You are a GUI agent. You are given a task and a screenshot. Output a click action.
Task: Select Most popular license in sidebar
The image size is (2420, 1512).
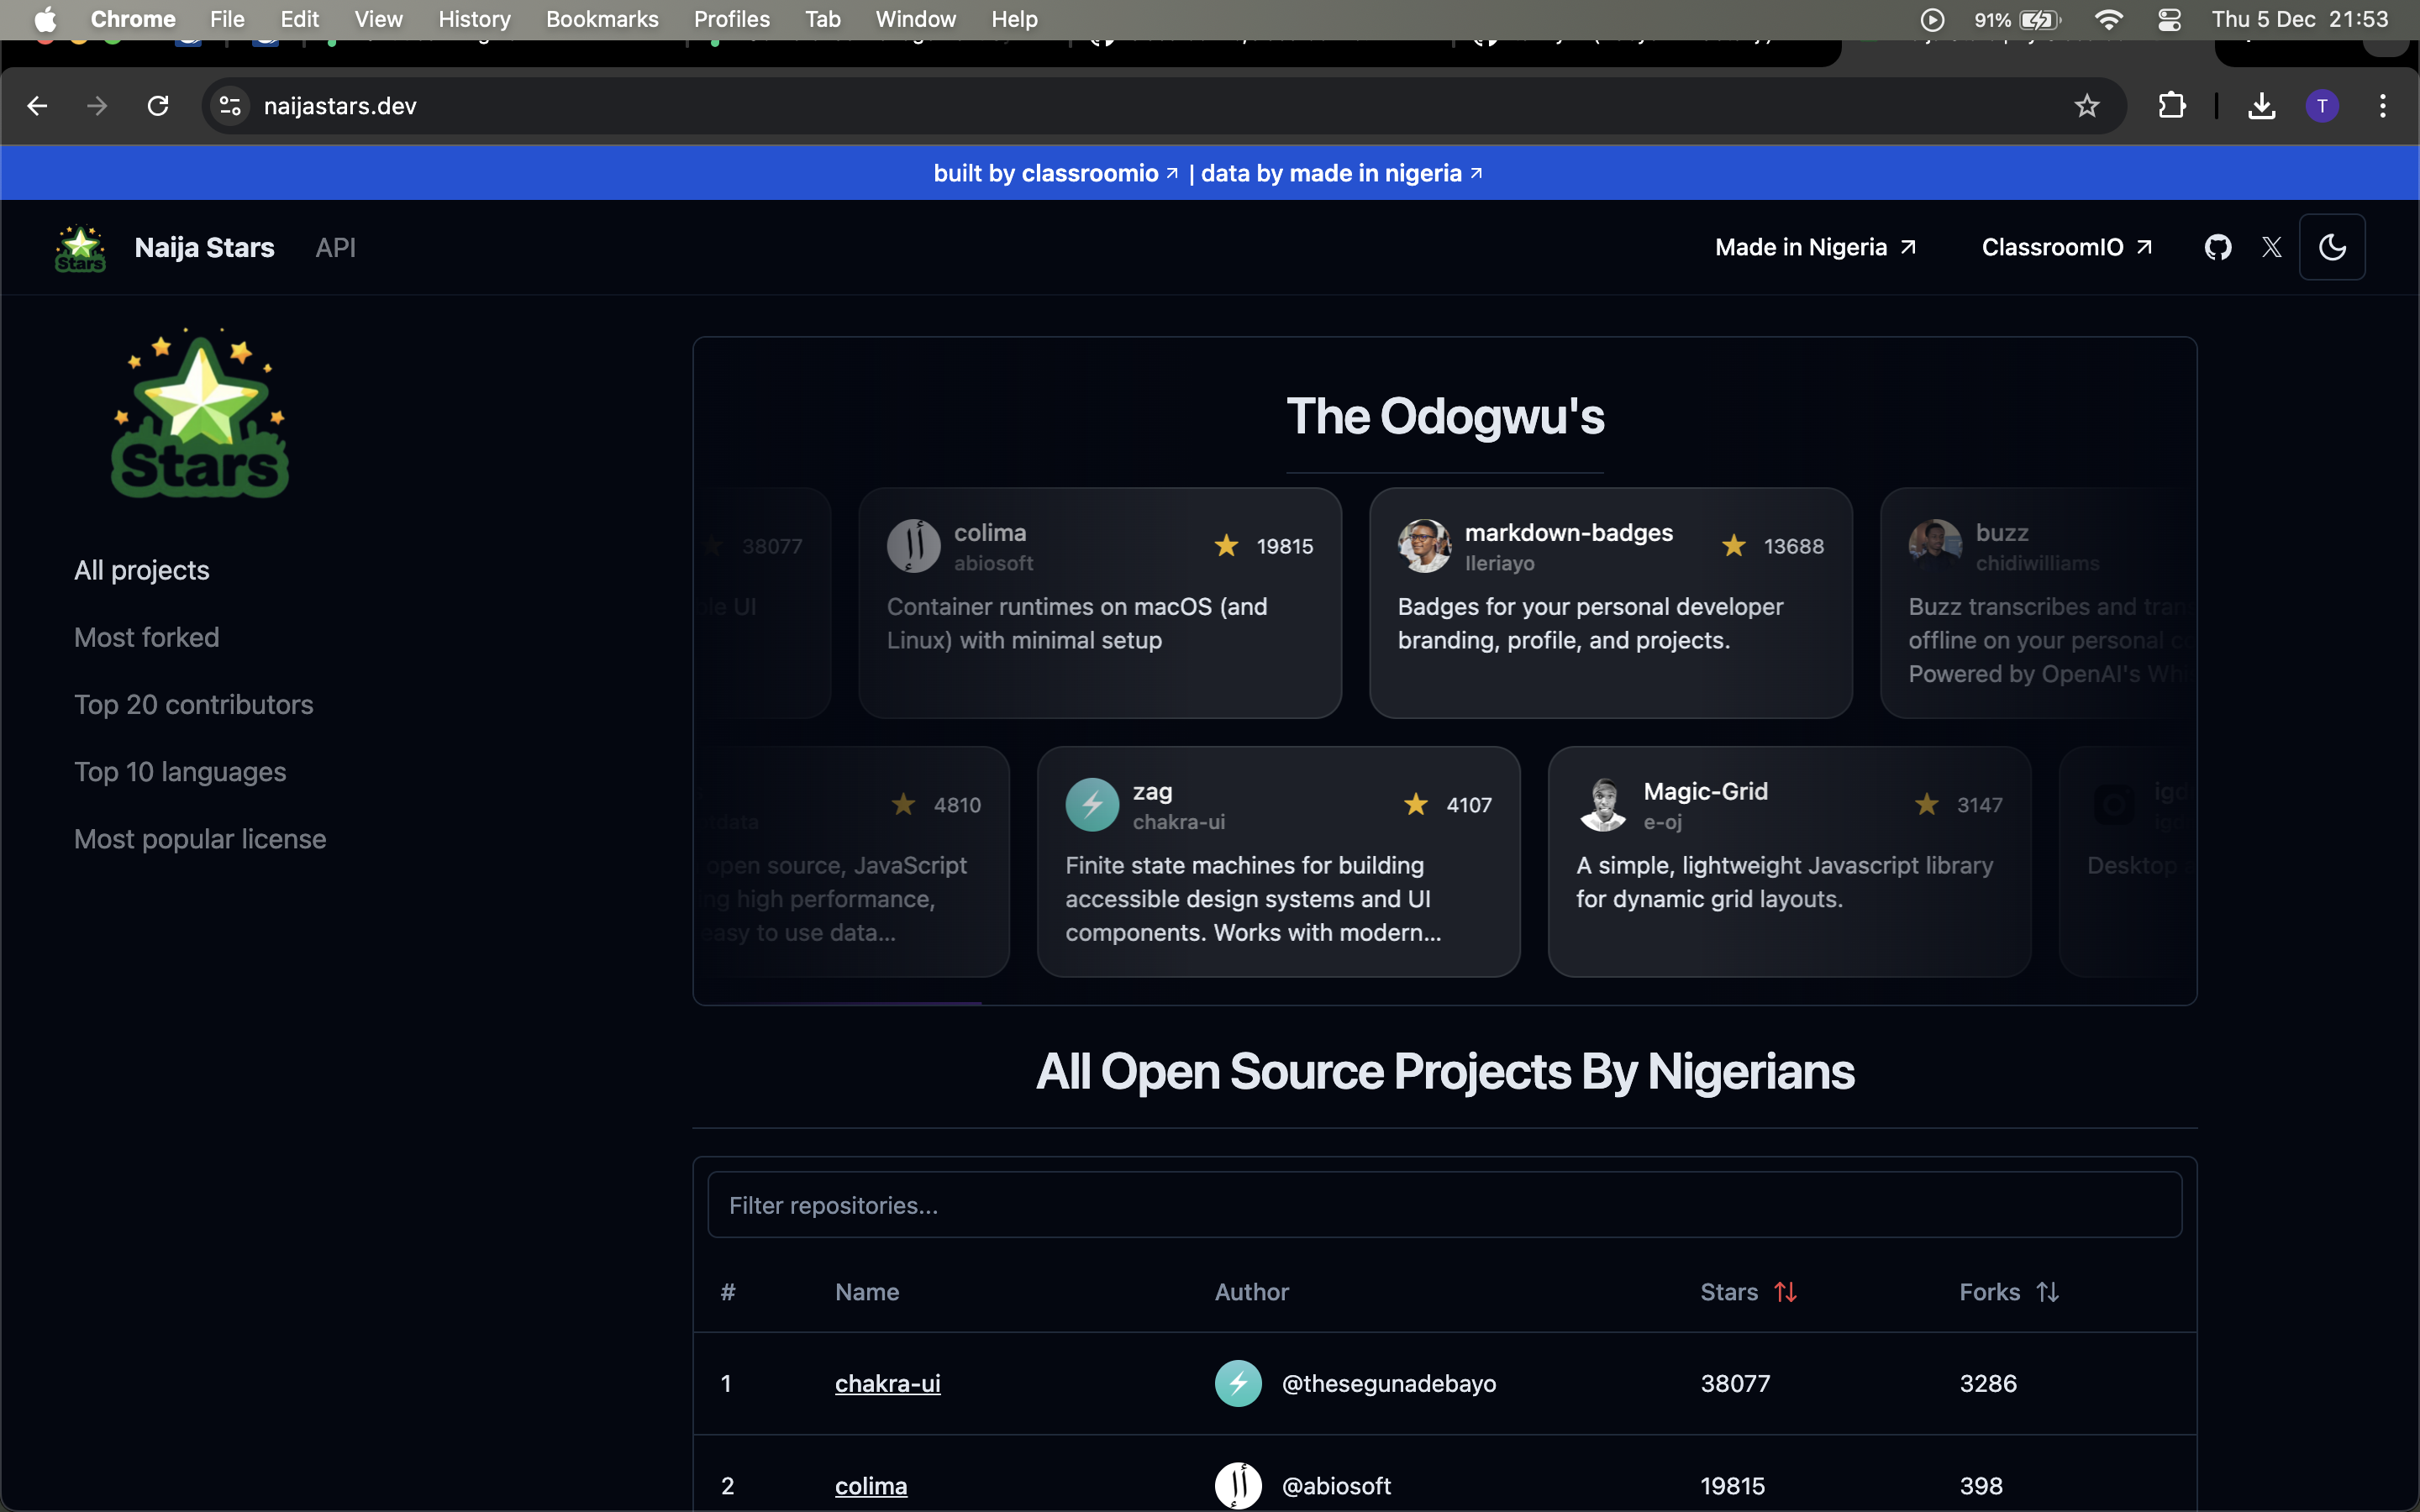(200, 838)
